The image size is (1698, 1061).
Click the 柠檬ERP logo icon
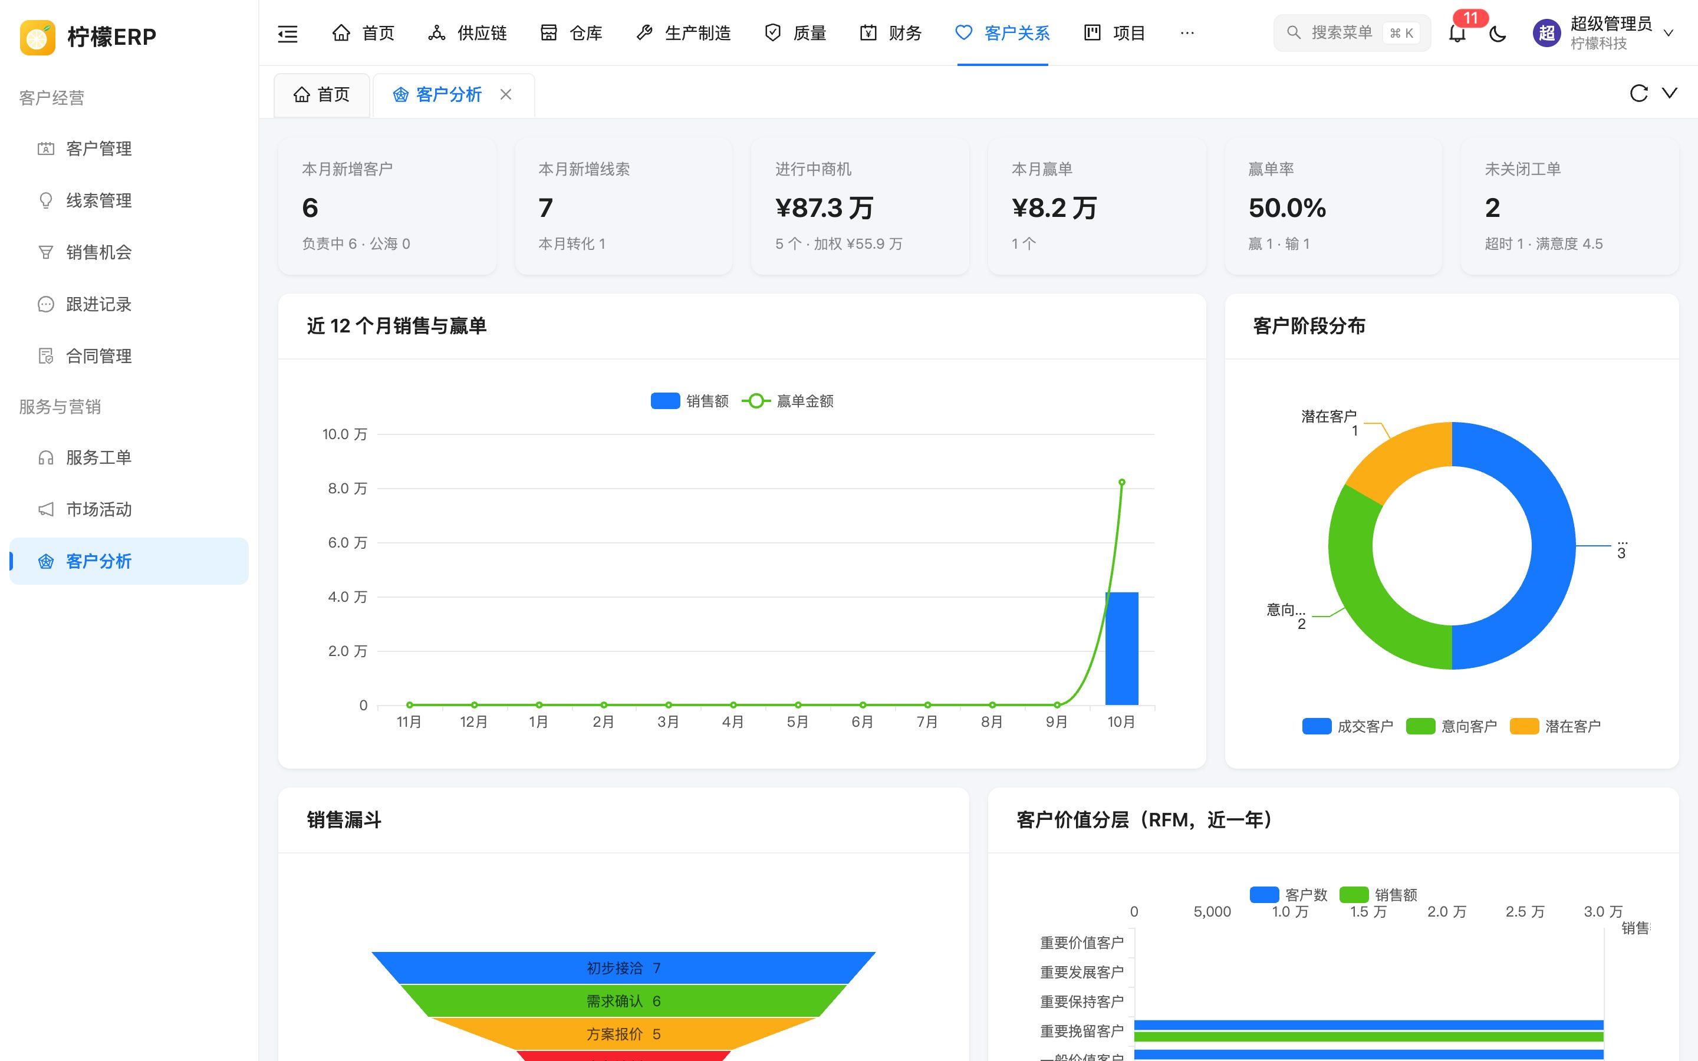pyautogui.click(x=38, y=37)
